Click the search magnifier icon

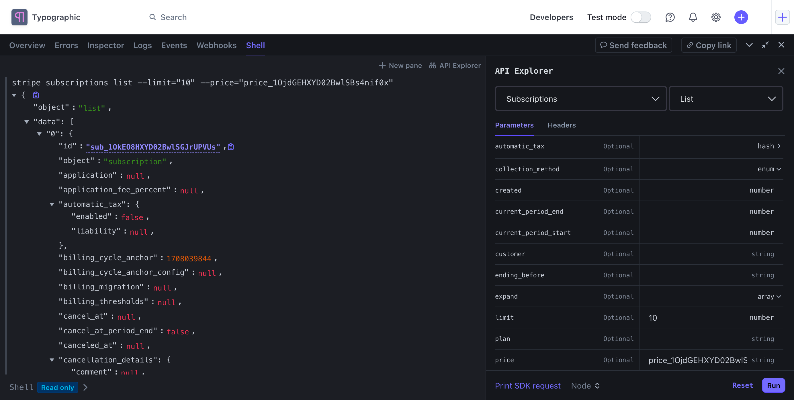(x=152, y=17)
